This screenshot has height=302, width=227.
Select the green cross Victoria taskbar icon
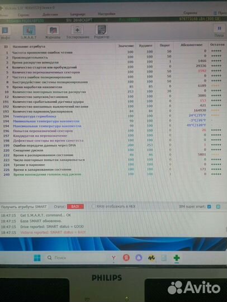pyautogui.click(x=177, y=258)
